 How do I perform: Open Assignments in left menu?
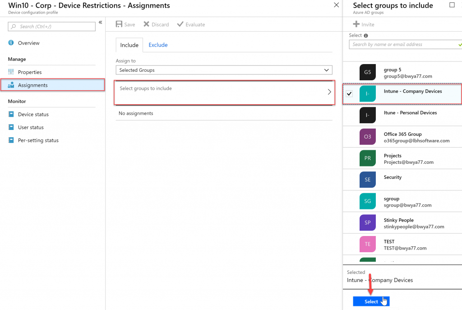point(52,85)
